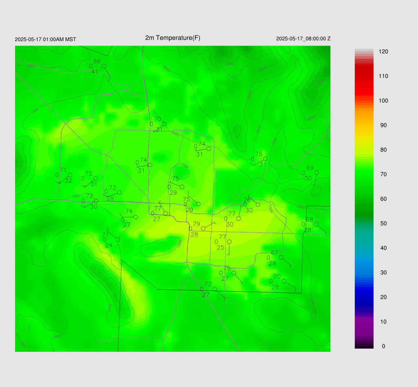
Task: Click the station circle beside the 67 reading
Action: pos(281,257)
